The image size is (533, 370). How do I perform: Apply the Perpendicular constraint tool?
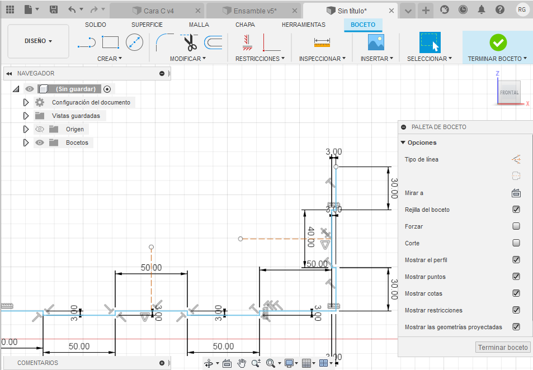271,42
